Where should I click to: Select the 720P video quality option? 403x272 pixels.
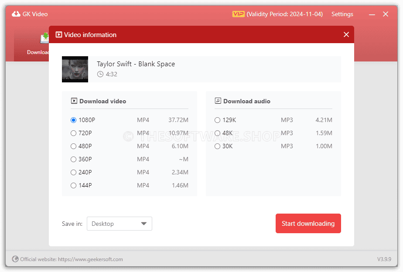(74, 133)
